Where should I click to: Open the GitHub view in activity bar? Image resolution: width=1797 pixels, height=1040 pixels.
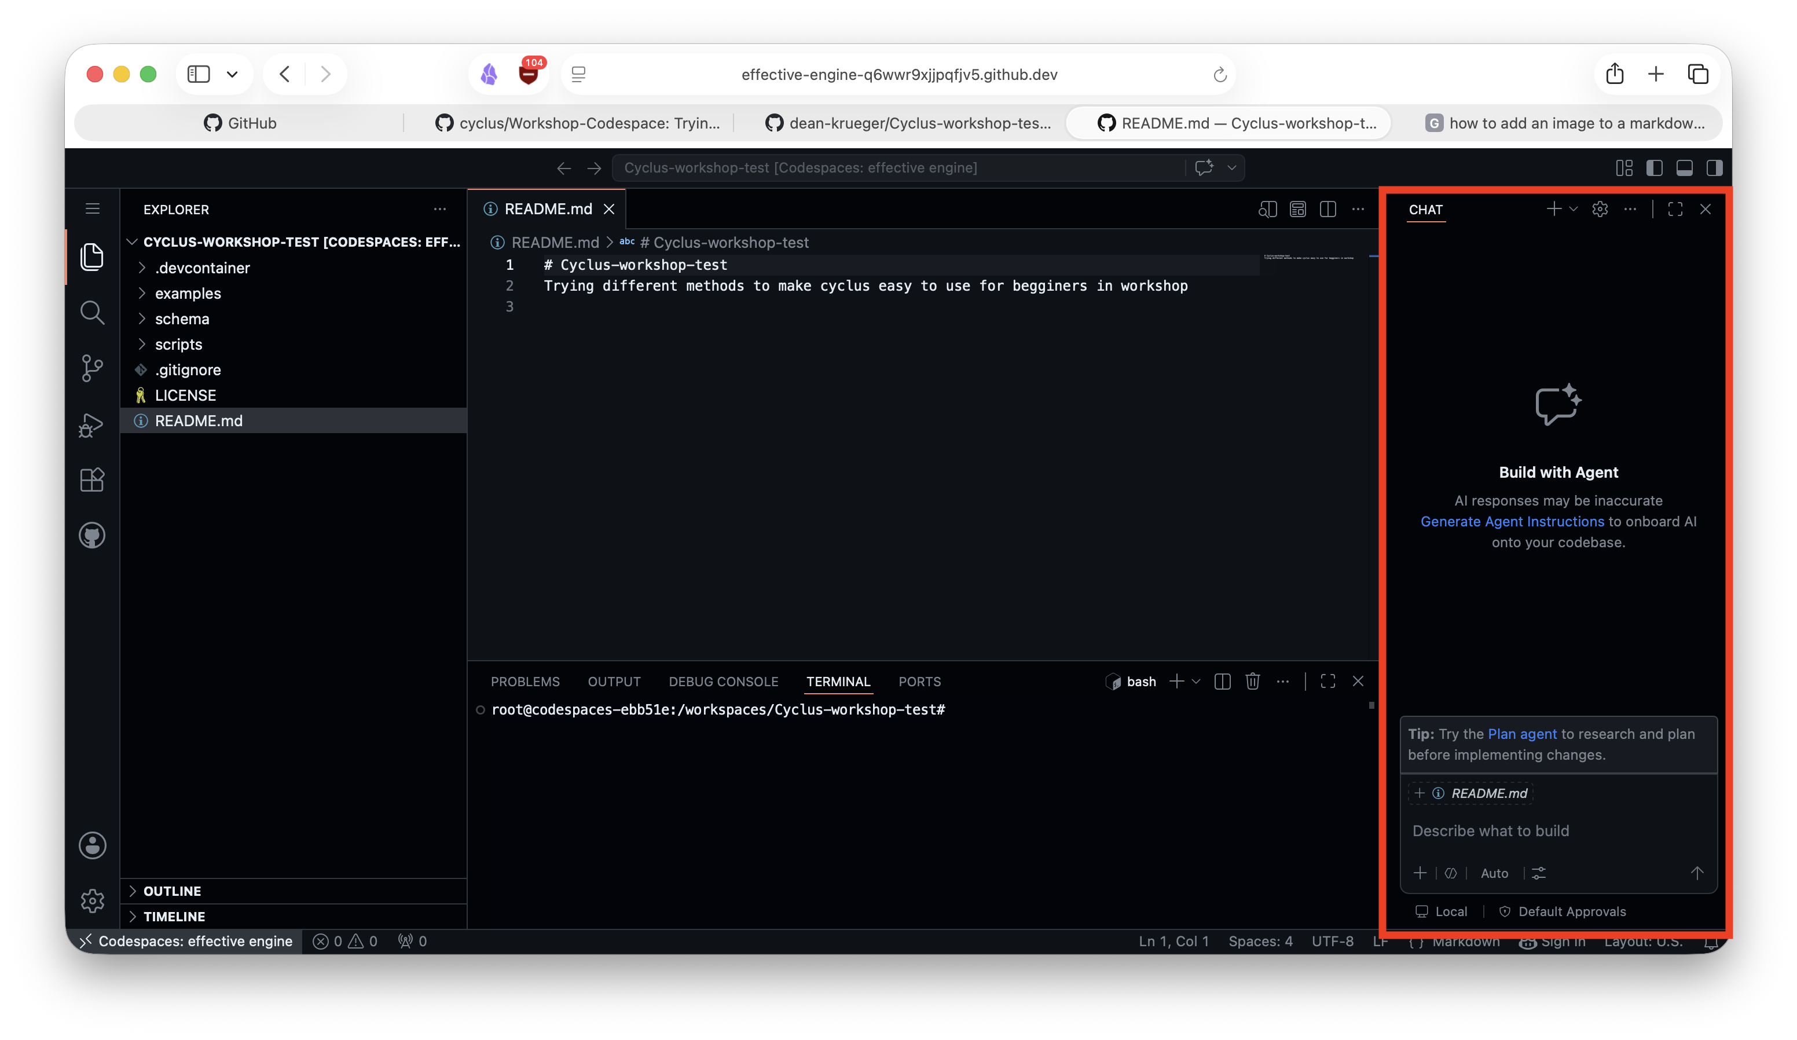(92, 536)
